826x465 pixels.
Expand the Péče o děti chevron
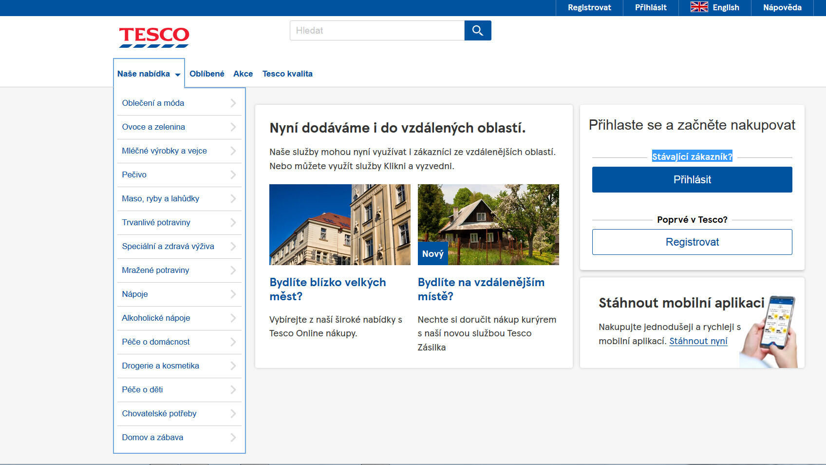[x=233, y=390]
